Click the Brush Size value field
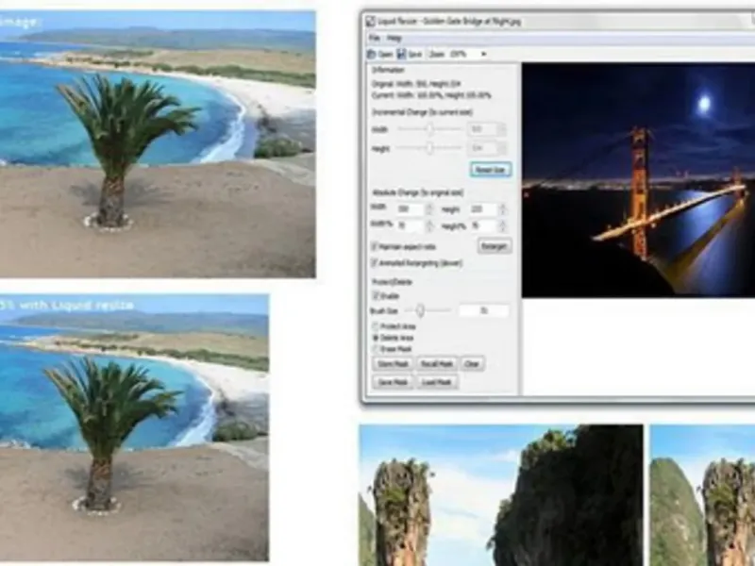 tap(483, 311)
